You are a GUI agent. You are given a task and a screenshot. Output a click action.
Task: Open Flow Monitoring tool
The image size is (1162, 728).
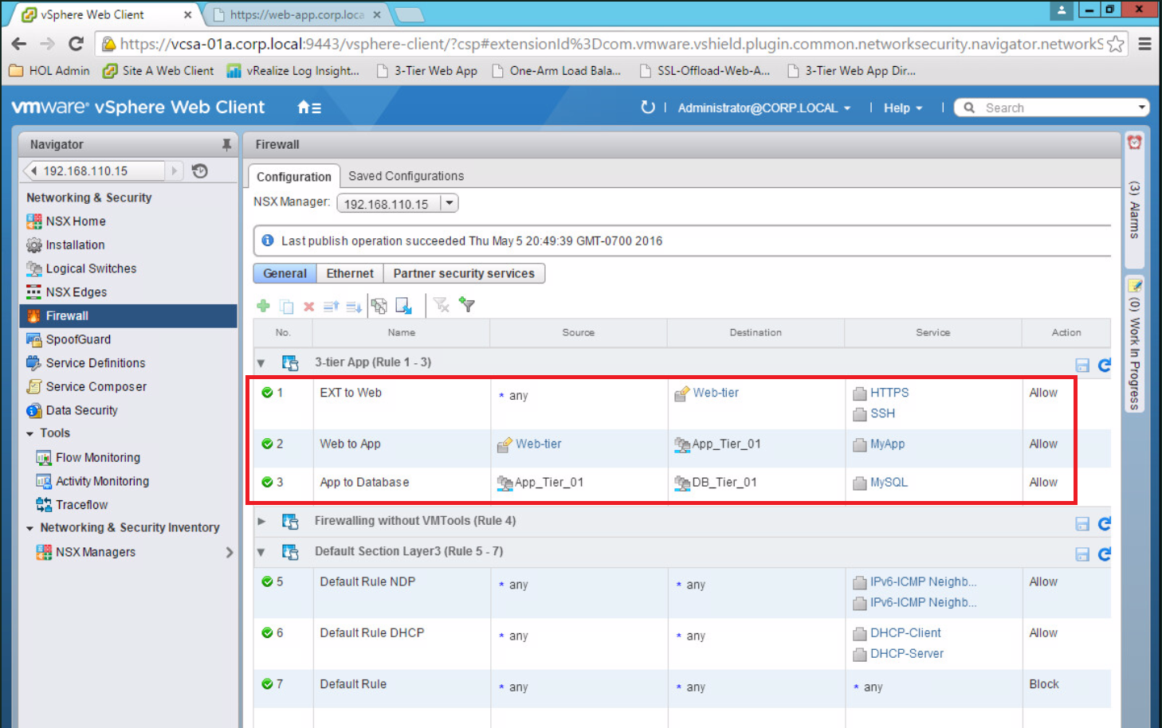[97, 458]
